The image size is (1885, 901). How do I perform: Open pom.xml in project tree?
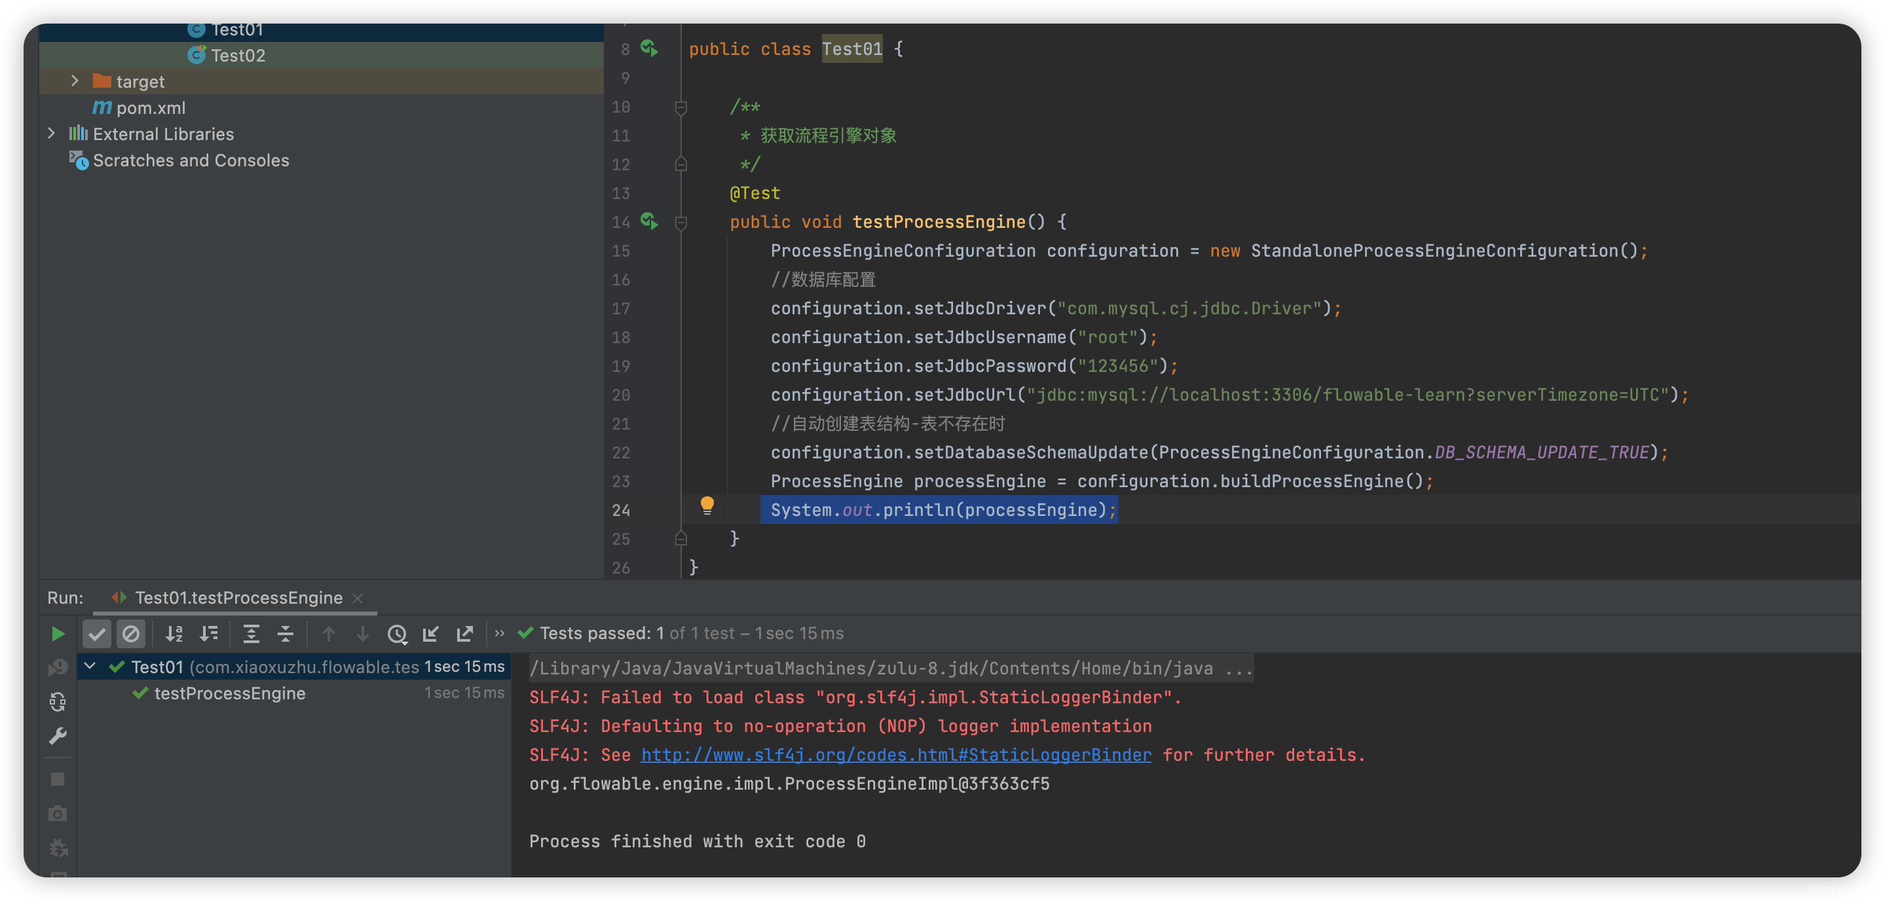(151, 107)
